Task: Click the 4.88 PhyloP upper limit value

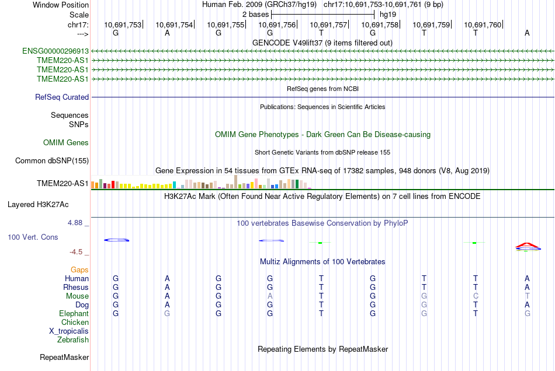Action: (75, 223)
